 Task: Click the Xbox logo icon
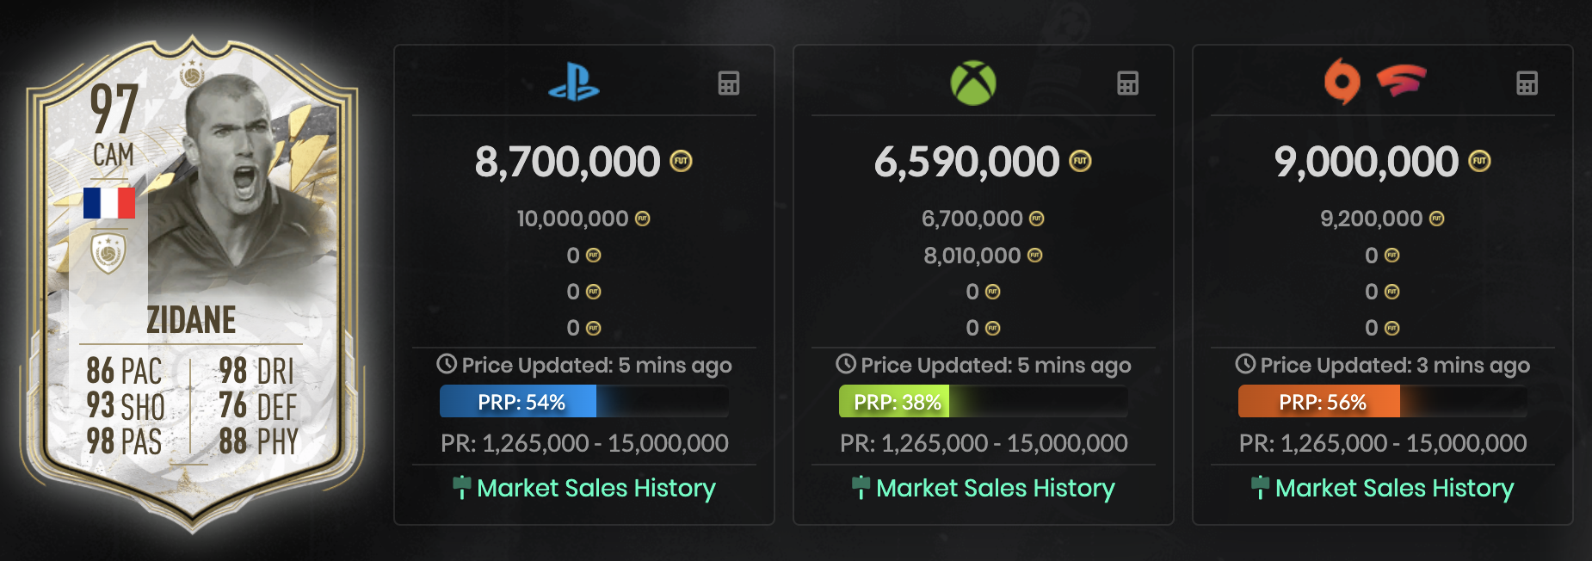[972, 83]
